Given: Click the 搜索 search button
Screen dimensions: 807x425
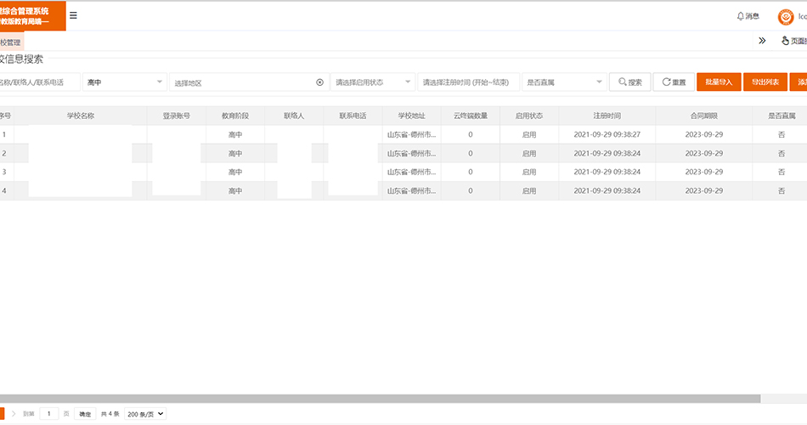Looking at the screenshot, I should tap(629, 82).
